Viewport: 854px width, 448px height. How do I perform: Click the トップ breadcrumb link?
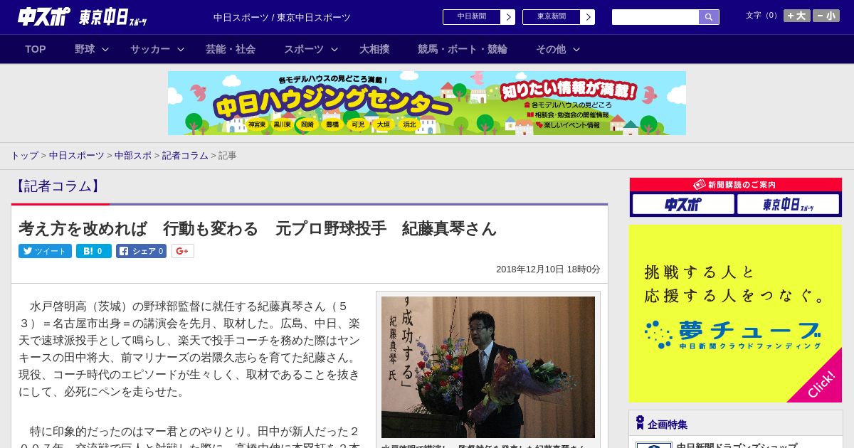(x=24, y=156)
